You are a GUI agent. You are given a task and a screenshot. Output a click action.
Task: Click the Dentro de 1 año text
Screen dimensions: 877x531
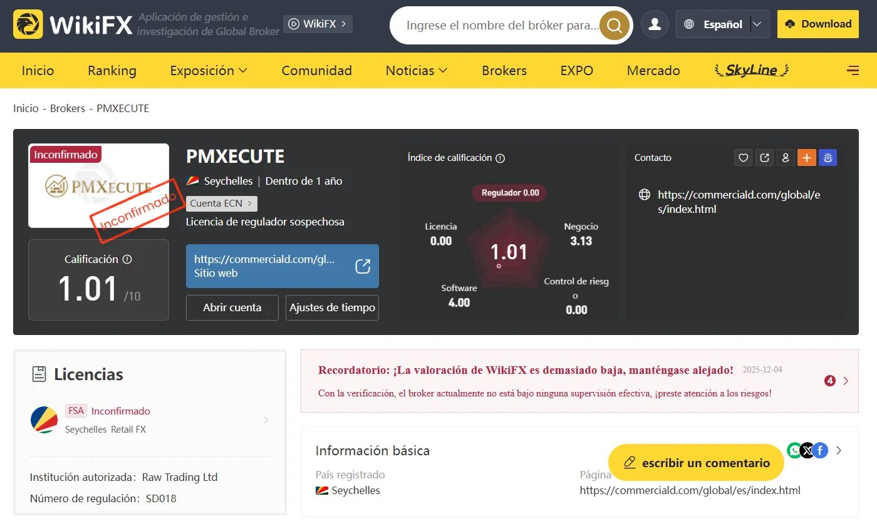(x=304, y=181)
